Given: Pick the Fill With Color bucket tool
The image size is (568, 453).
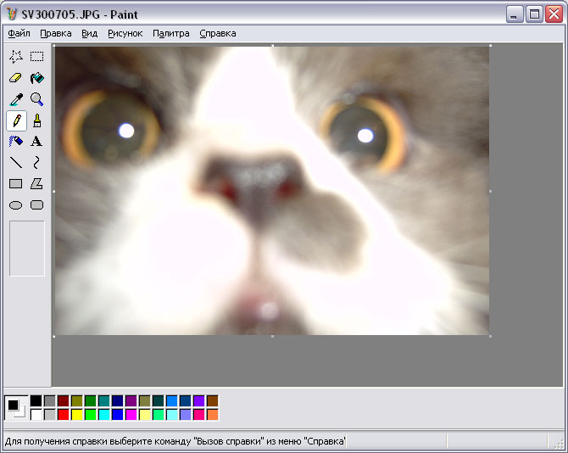Looking at the screenshot, I should pos(37,78).
